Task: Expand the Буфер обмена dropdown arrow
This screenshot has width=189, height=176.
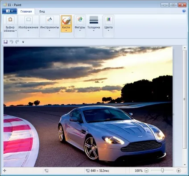Action: 16,31
